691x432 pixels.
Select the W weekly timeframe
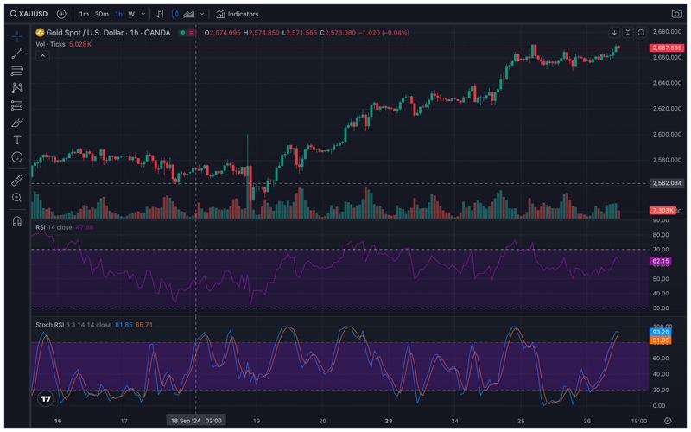click(131, 14)
